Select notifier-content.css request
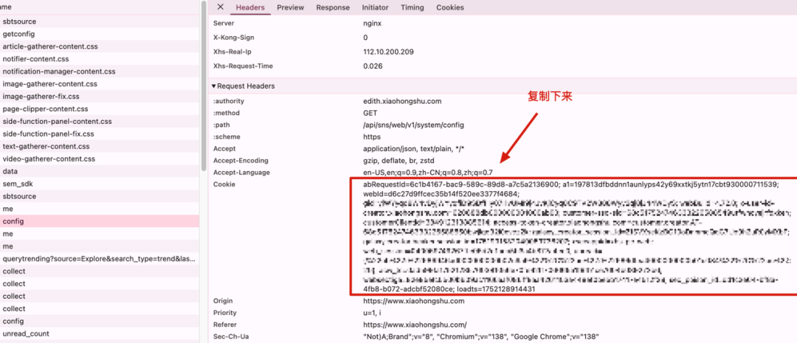 (100, 59)
